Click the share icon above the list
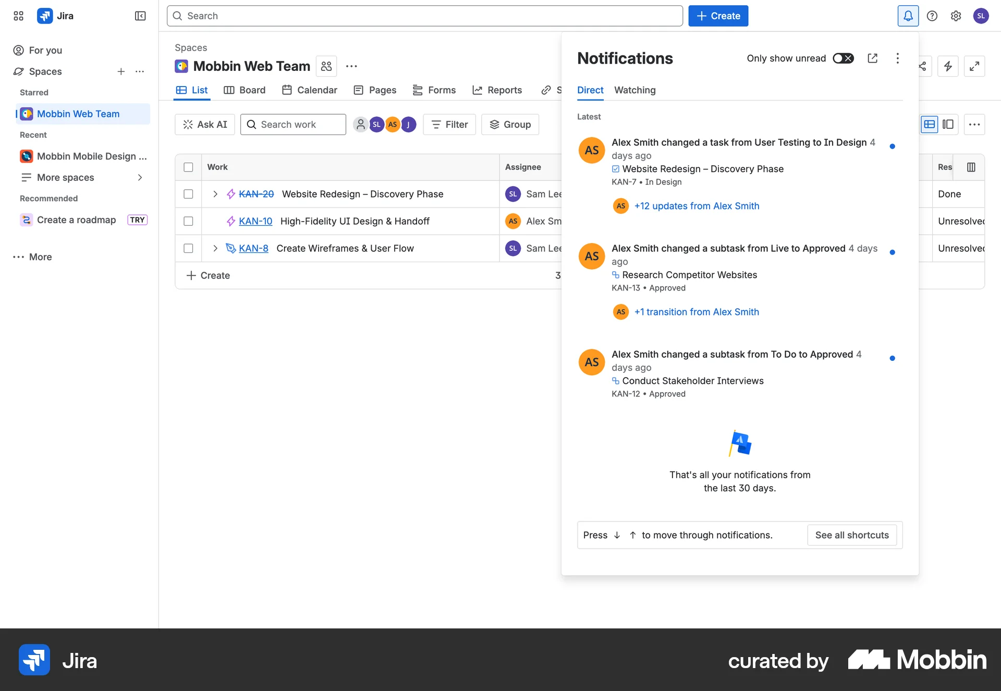The image size is (1001, 691). point(922,66)
